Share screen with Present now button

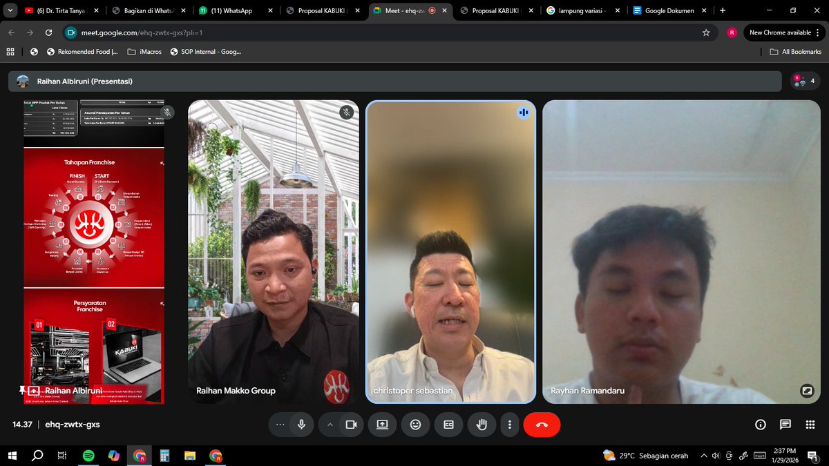pos(382,425)
